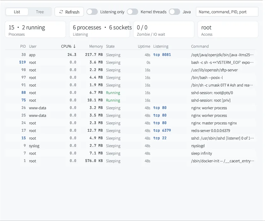Open PID 88 link
The image size is (265, 221).
(x=24, y=93)
